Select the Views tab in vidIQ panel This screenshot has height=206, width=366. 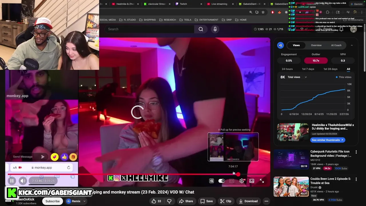296,45
